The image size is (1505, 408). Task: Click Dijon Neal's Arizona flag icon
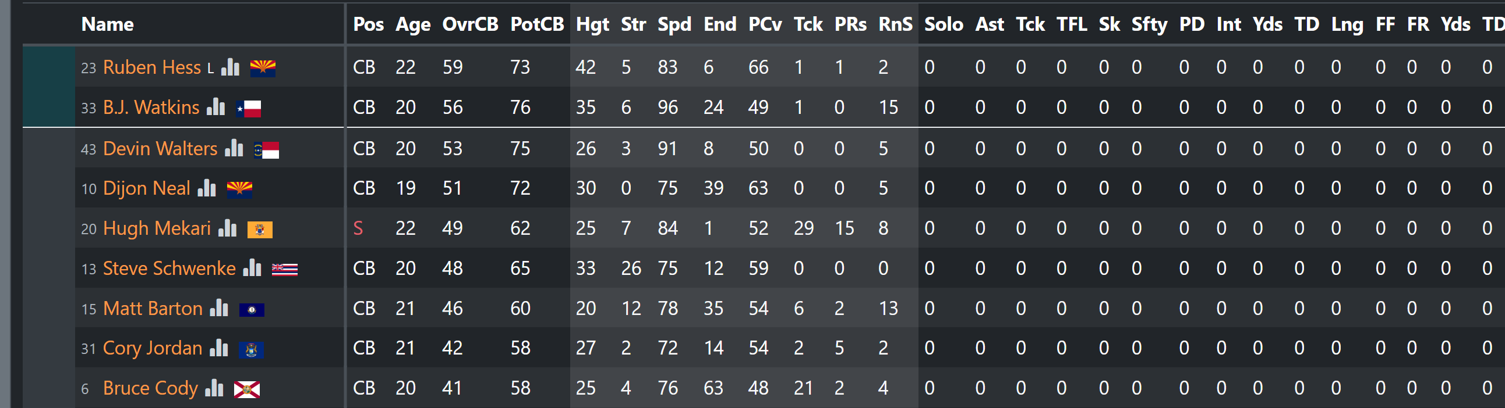[239, 189]
